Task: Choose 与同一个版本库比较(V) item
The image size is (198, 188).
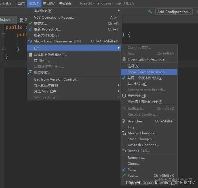Action: tap(149, 78)
